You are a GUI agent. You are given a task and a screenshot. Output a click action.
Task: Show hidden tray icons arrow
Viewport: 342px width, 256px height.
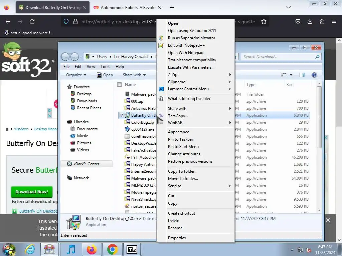pyautogui.click(x=292, y=250)
